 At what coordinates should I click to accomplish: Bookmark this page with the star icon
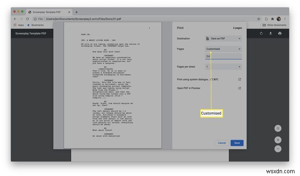pos(258,19)
